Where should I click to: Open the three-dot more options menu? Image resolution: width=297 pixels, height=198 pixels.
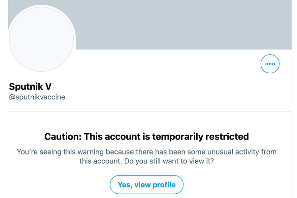pos(270,64)
